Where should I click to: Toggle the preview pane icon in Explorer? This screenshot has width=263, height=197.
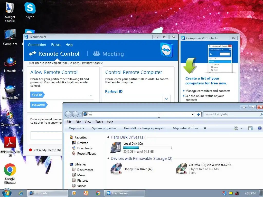coord(250,128)
